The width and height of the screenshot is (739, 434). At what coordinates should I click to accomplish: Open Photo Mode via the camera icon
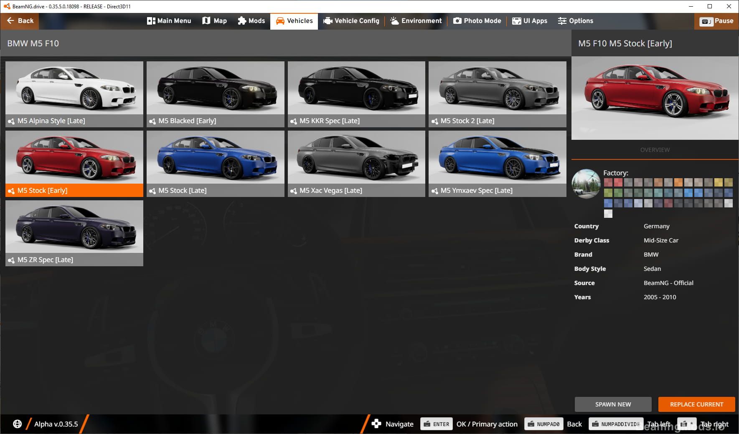[x=457, y=20]
